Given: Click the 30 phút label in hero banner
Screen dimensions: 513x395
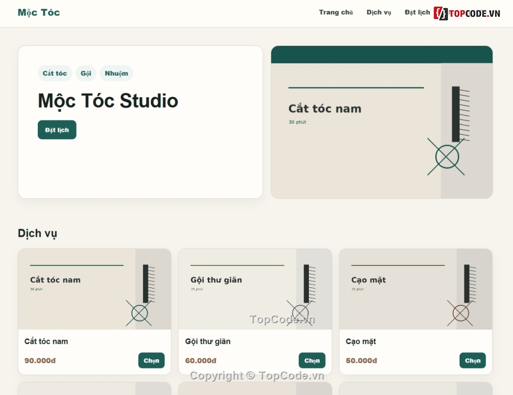Looking at the screenshot, I should click(298, 122).
